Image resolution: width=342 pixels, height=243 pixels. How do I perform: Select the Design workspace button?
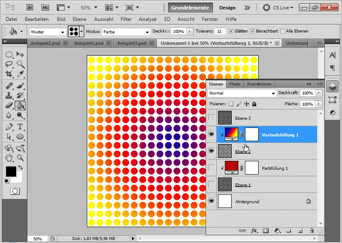227,8
